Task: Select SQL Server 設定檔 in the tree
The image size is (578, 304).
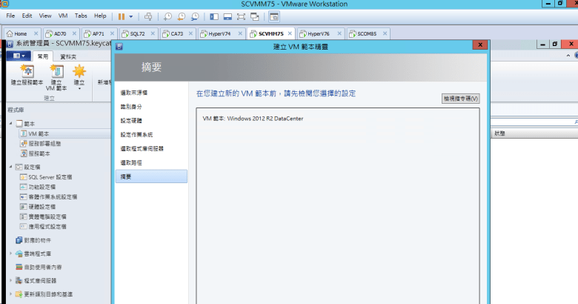Action: (50, 177)
